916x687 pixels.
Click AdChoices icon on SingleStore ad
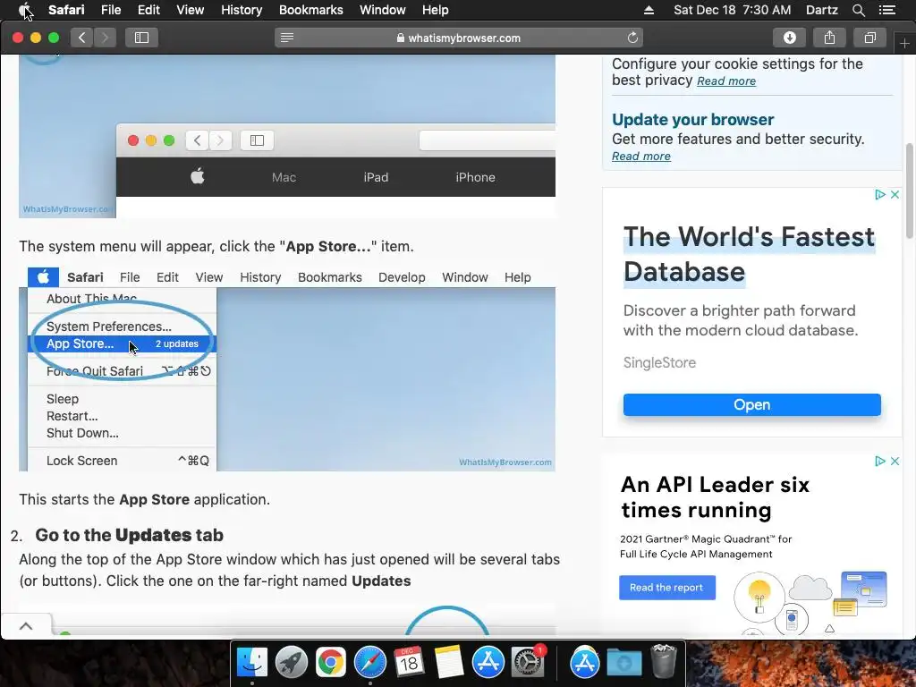(x=880, y=194)
